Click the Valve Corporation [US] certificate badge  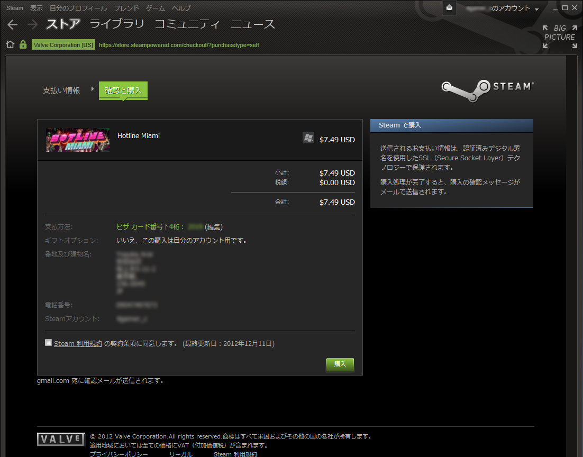point(63,44)
